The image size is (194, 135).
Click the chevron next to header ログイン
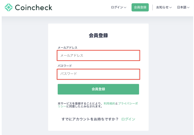point(125,8)
